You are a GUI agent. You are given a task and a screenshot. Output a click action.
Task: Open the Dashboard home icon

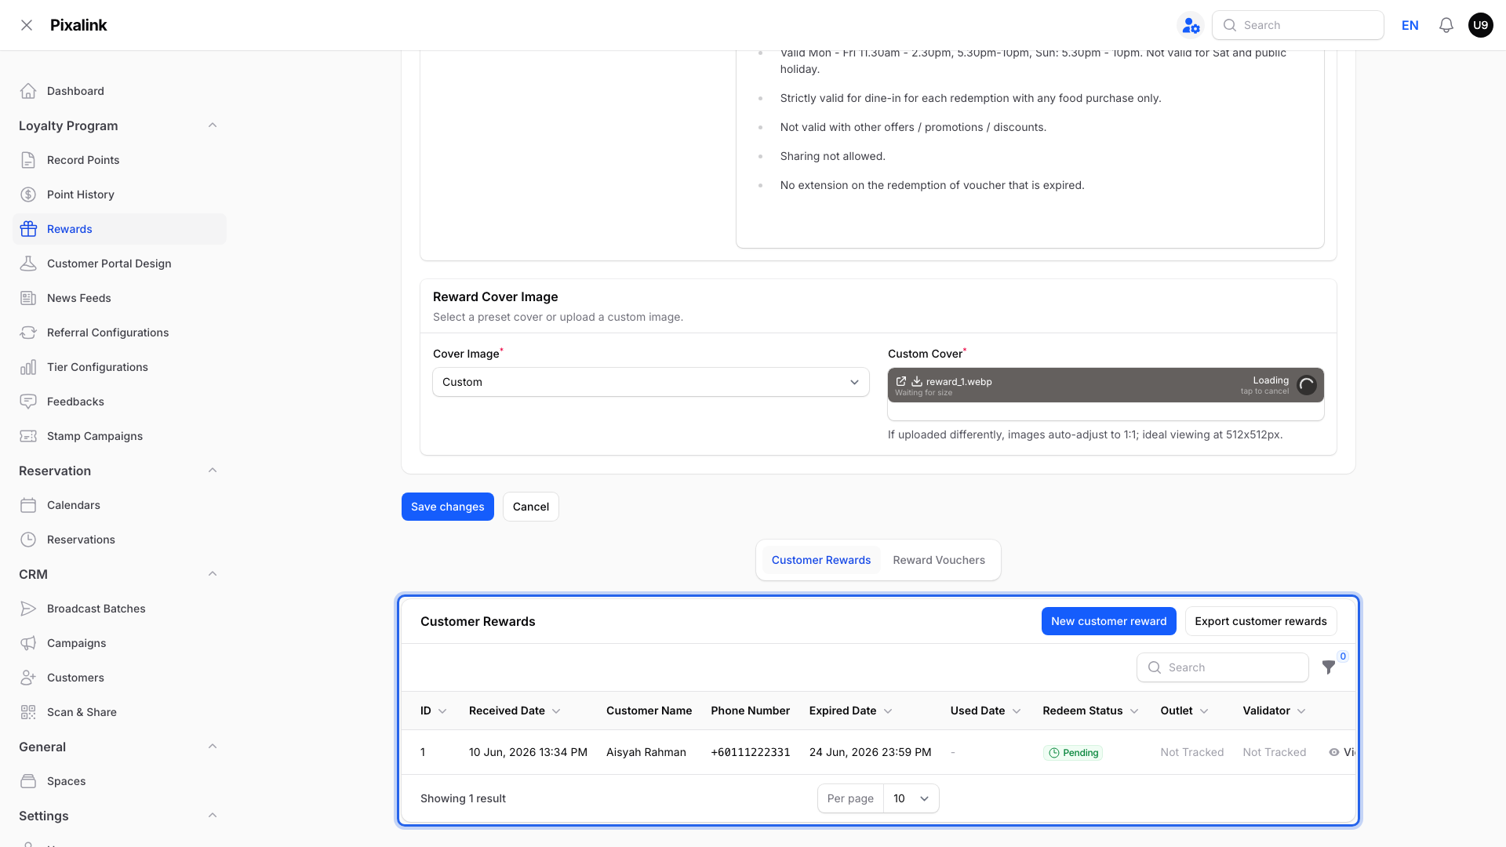tap(28, 91)
